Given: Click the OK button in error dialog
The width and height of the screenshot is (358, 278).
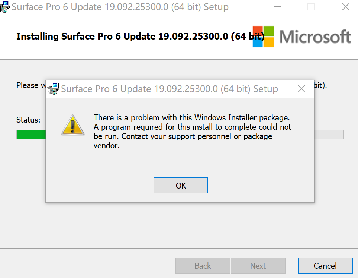Looking at the screenshot, I should (181, 186).
